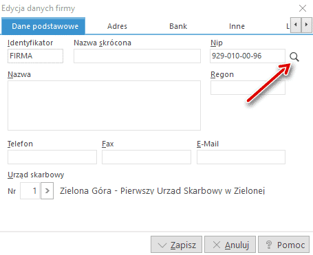Cancel editing with the Anuluj button

(230, 245)
